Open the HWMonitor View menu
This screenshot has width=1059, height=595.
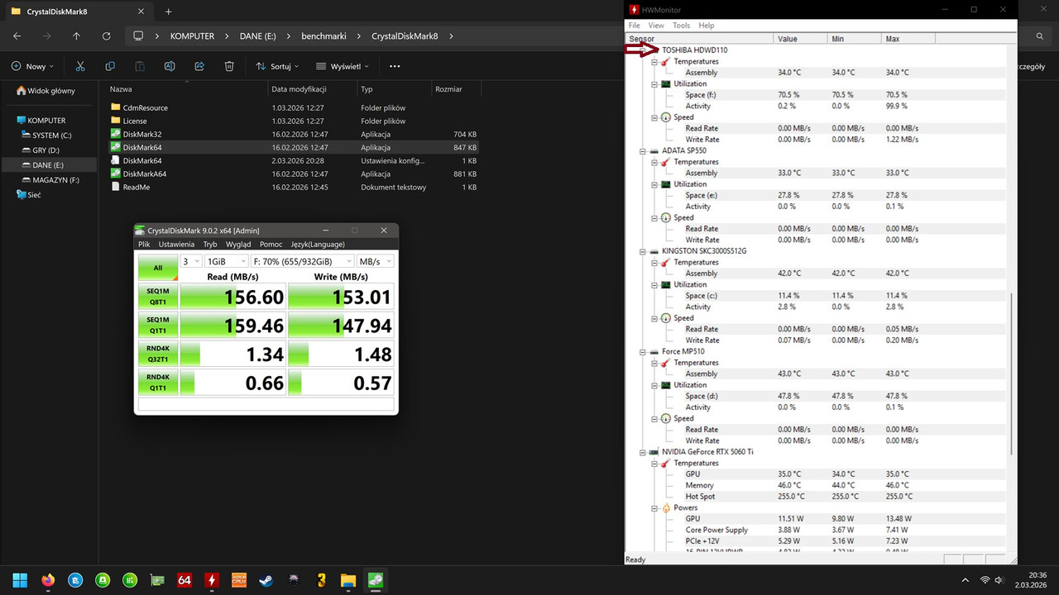656,26
